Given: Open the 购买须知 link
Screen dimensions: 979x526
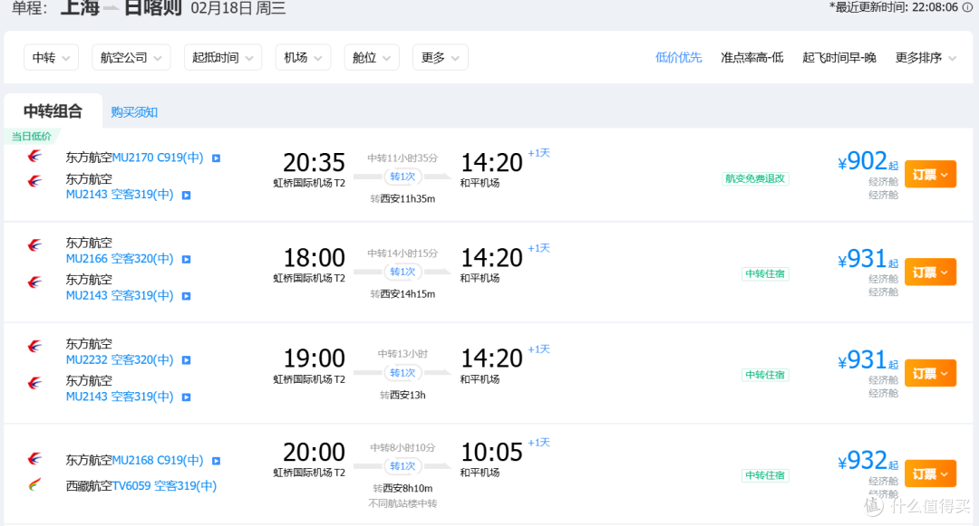Looking at the screenshot, I should tap(134, 112).
